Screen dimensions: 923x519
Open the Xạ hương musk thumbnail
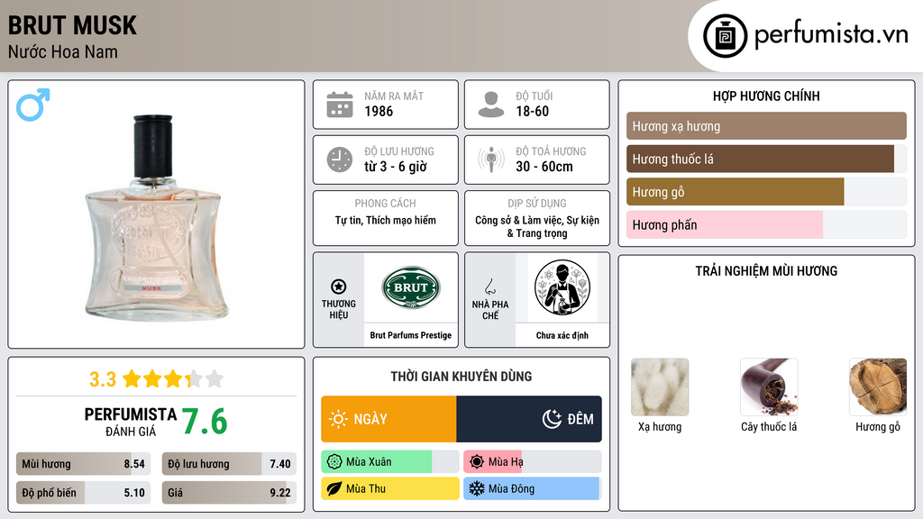point(660,387)
